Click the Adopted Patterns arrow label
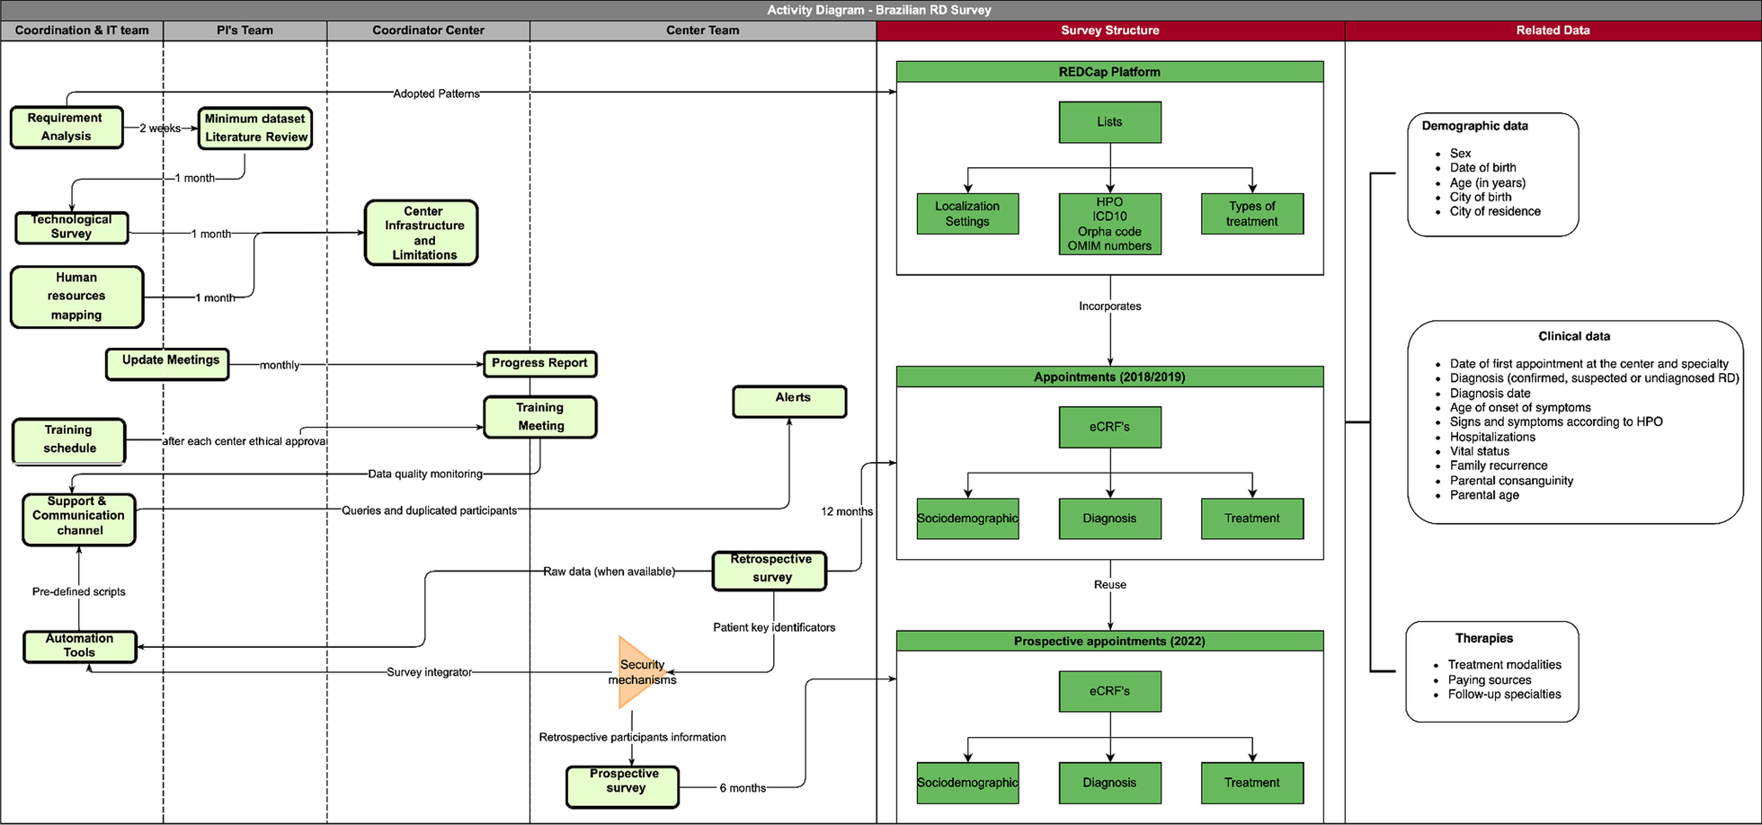The width and height of the screenshot is (1762, 825). [x=436, y=93]
